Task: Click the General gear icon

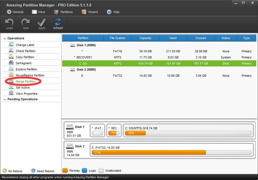Action: tap(9, 12)
